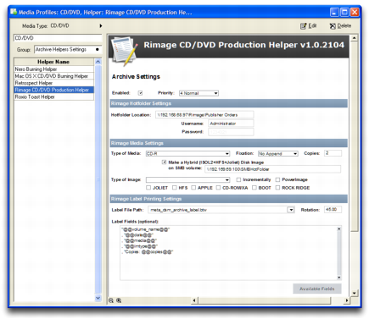The height and width of the screenshot is (319, 369).
Task: Click the horizontal scrollbar left arrow
Action: click(194, 300)
